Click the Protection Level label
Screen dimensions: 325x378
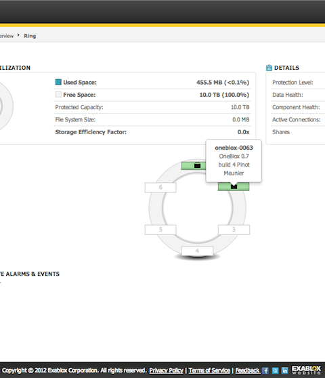[x=292, y=83]
